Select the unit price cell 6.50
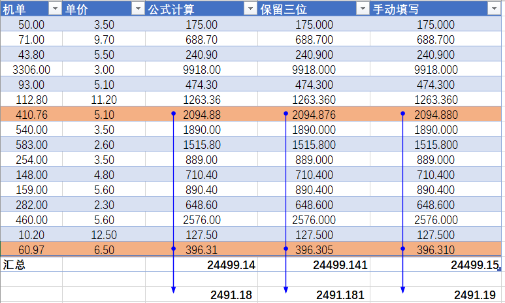 click(x=104, y=250)
